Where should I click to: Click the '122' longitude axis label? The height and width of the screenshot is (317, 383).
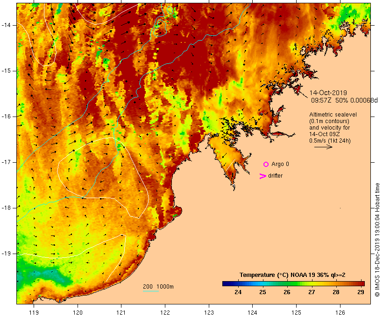[x=165, y=313]
